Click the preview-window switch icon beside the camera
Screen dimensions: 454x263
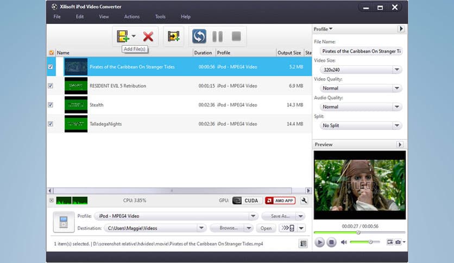click(x=390, y=242)
